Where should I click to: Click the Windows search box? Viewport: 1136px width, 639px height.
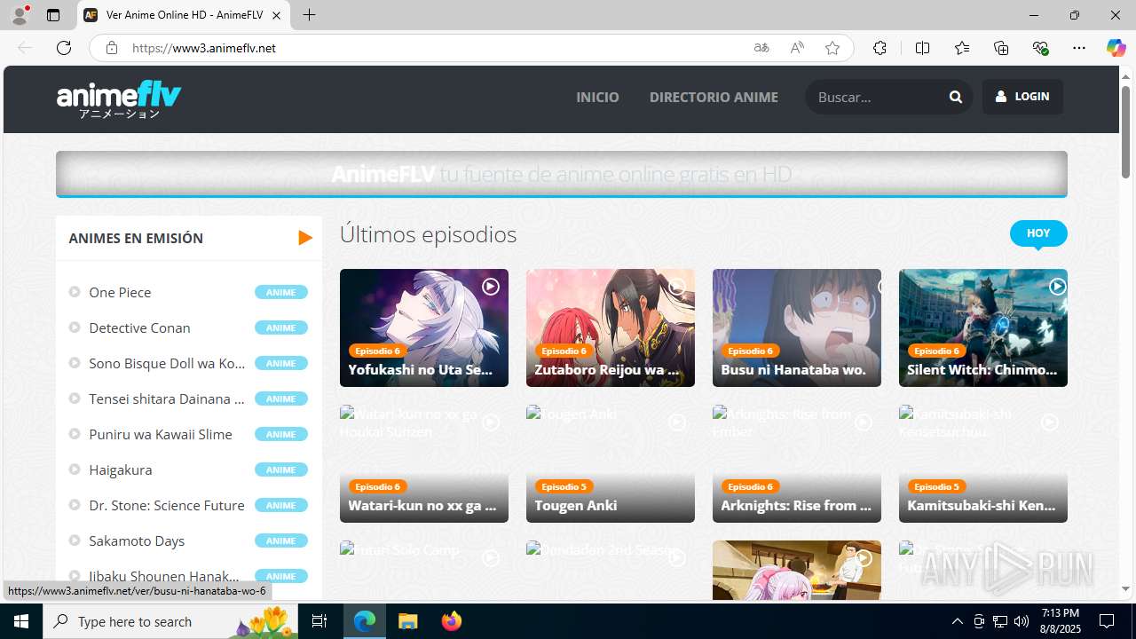click(x=172, y=621)
